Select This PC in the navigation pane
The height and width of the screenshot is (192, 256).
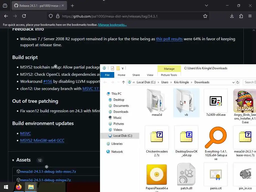(116, 94)
